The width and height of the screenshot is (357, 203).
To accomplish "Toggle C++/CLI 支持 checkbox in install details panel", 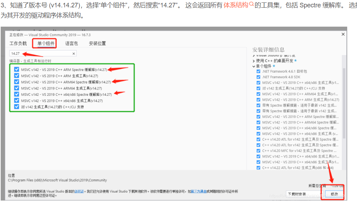I will tap(258, 88).
